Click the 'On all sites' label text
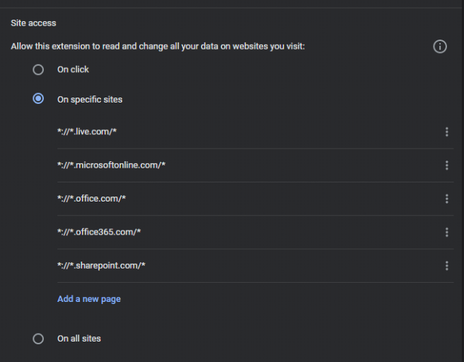This screenshot has width=464, height=362. pos(79,339)
